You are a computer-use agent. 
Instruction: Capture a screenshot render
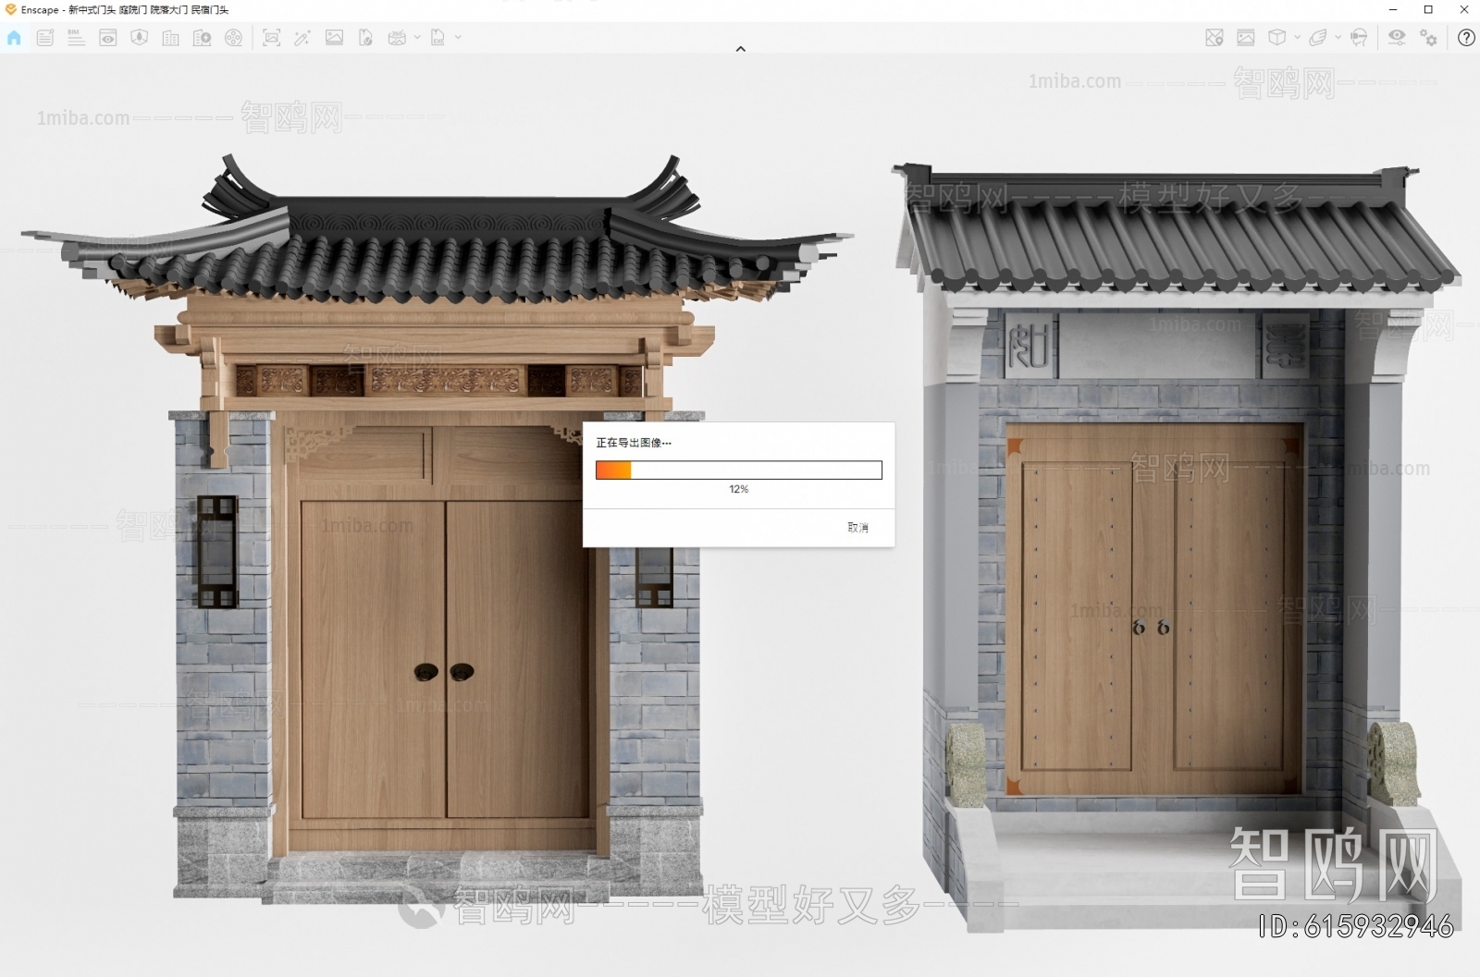(272, 38)
